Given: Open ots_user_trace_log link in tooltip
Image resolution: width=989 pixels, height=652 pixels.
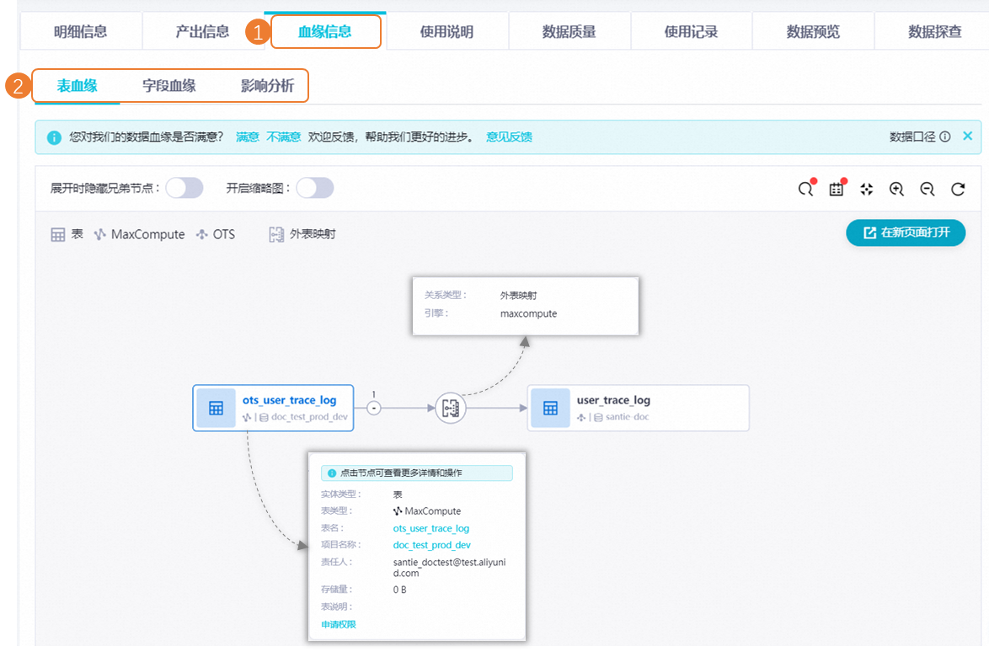Looking at the screenshot, I should [x=430, y=528].
